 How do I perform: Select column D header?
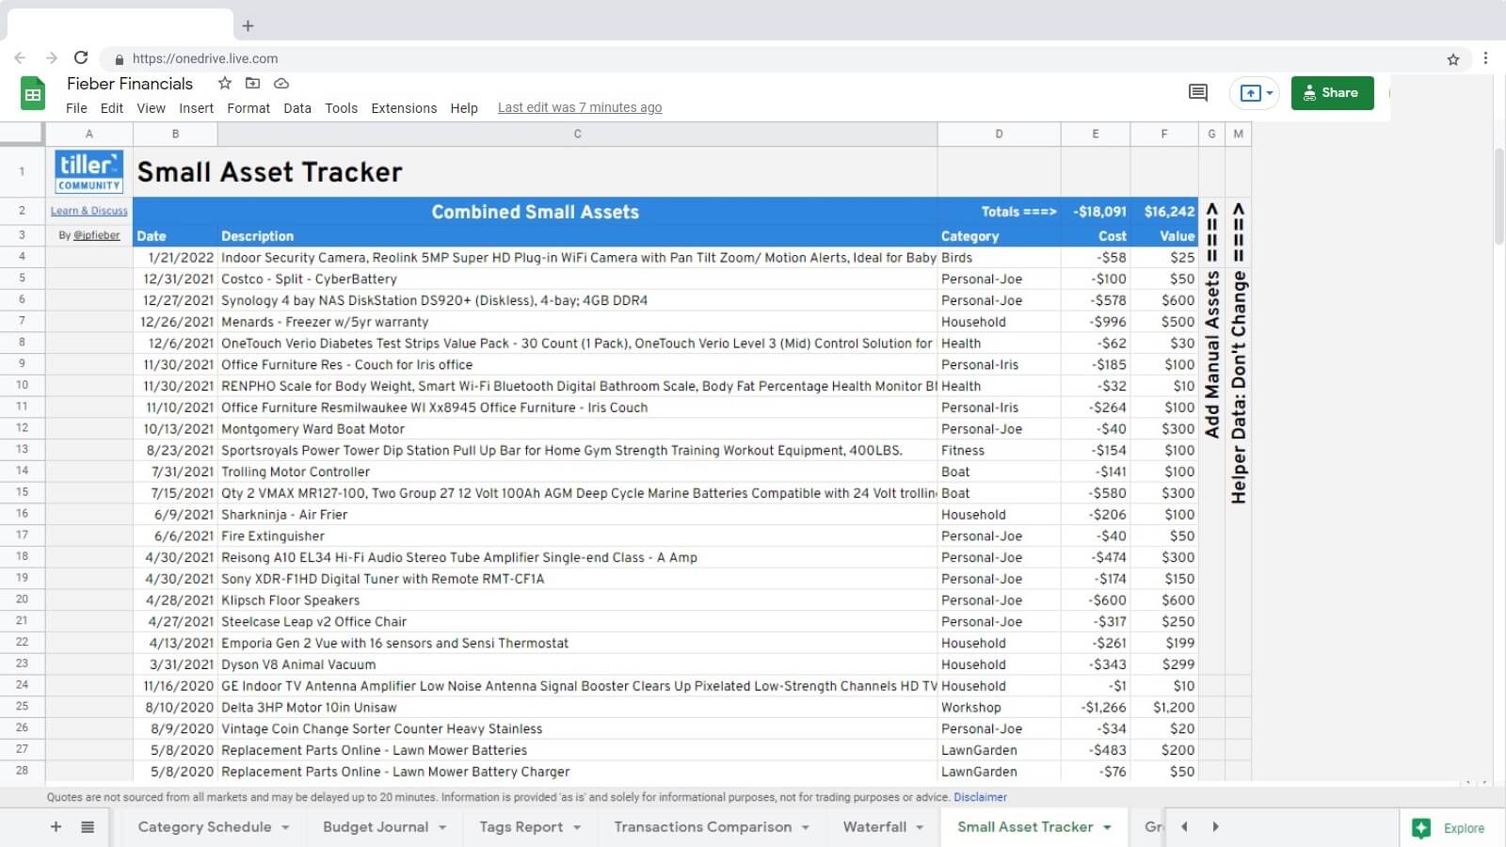999,134
